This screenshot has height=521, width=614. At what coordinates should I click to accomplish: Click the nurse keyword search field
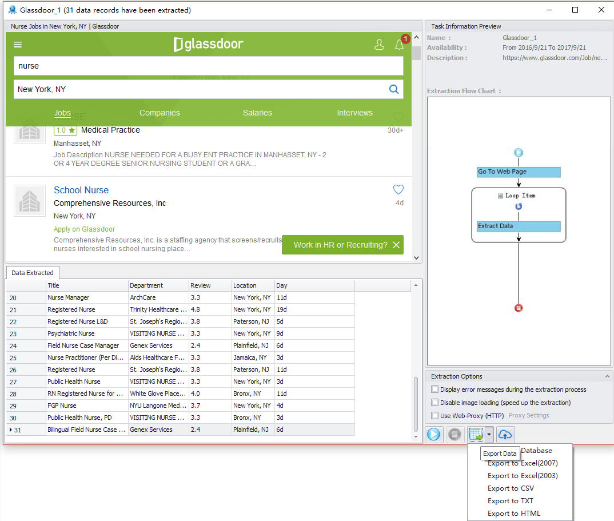208,66
